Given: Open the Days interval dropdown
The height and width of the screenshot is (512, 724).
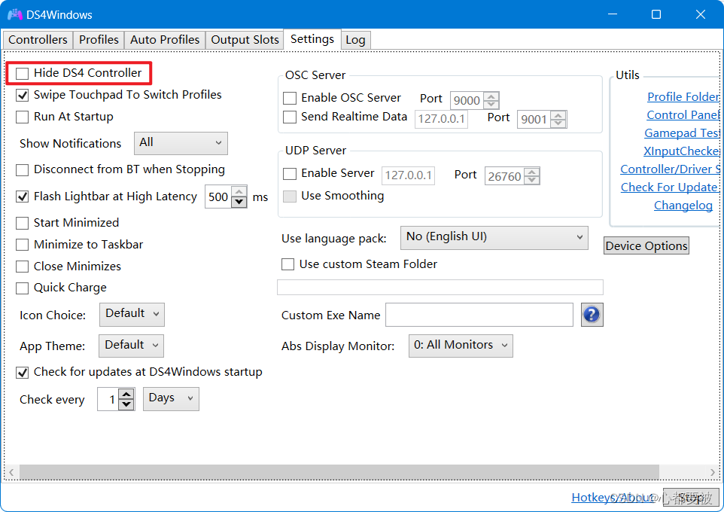Looking at the screenshot, I should (x=171, y=399).
